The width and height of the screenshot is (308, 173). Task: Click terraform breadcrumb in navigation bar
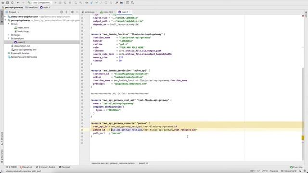[x=31, y=7]
